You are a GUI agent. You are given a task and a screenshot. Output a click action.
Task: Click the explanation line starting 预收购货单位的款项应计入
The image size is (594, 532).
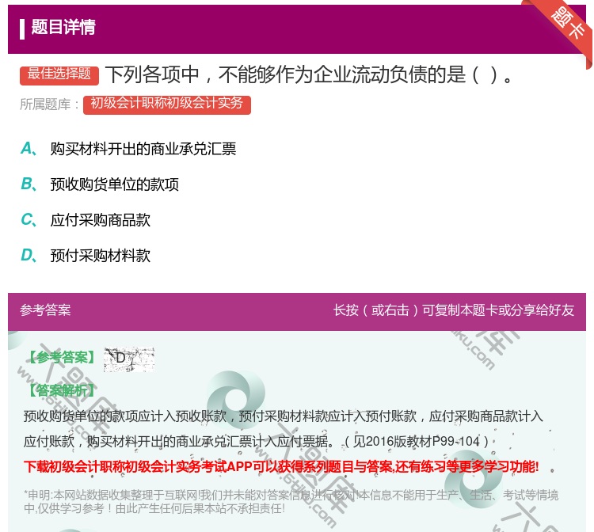(283, 416)
